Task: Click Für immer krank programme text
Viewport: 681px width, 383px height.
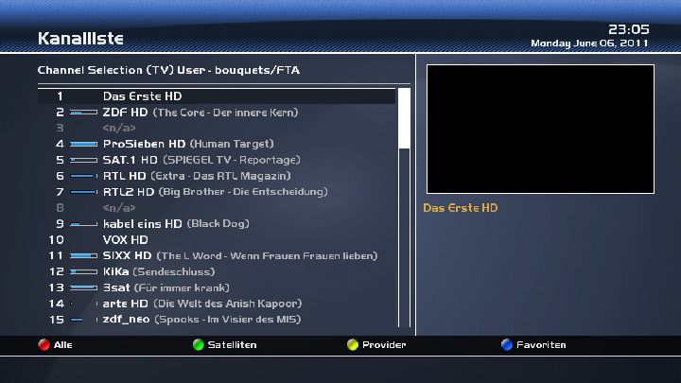Action: (x=182, y=287)
